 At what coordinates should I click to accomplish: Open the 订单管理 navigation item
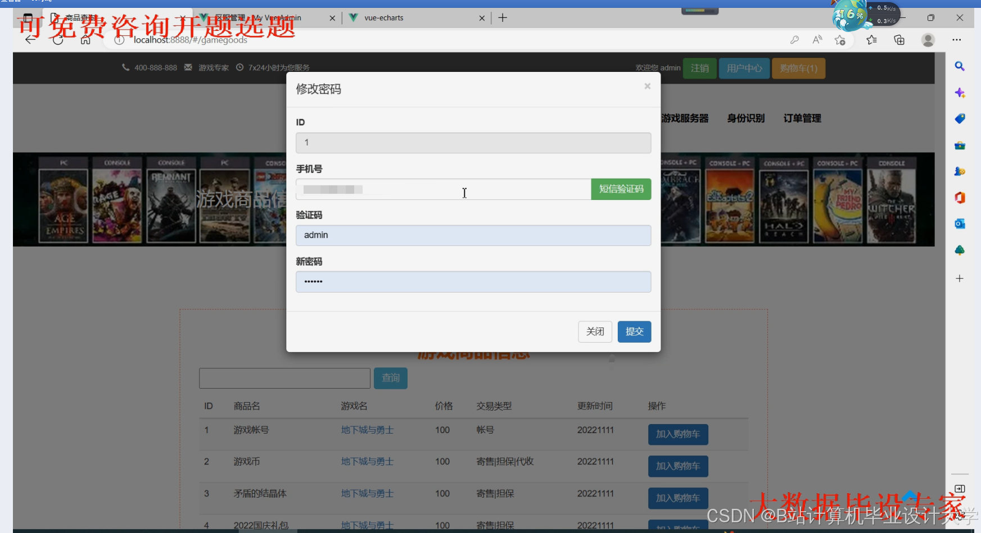pyautogui.click(x=802, y=118)
